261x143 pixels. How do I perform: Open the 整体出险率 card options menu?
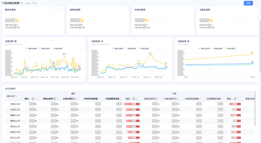tap(61, 10)
